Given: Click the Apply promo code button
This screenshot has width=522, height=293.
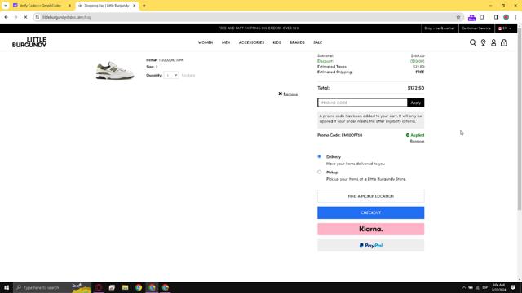Looking at the screenshot, I should (415, 103).
